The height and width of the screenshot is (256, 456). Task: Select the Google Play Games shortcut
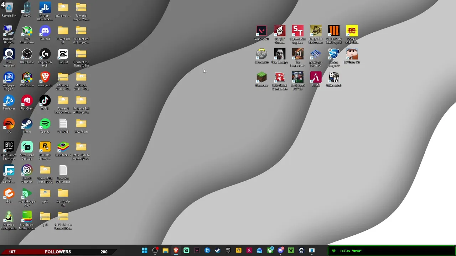click(x=27, y=197)
